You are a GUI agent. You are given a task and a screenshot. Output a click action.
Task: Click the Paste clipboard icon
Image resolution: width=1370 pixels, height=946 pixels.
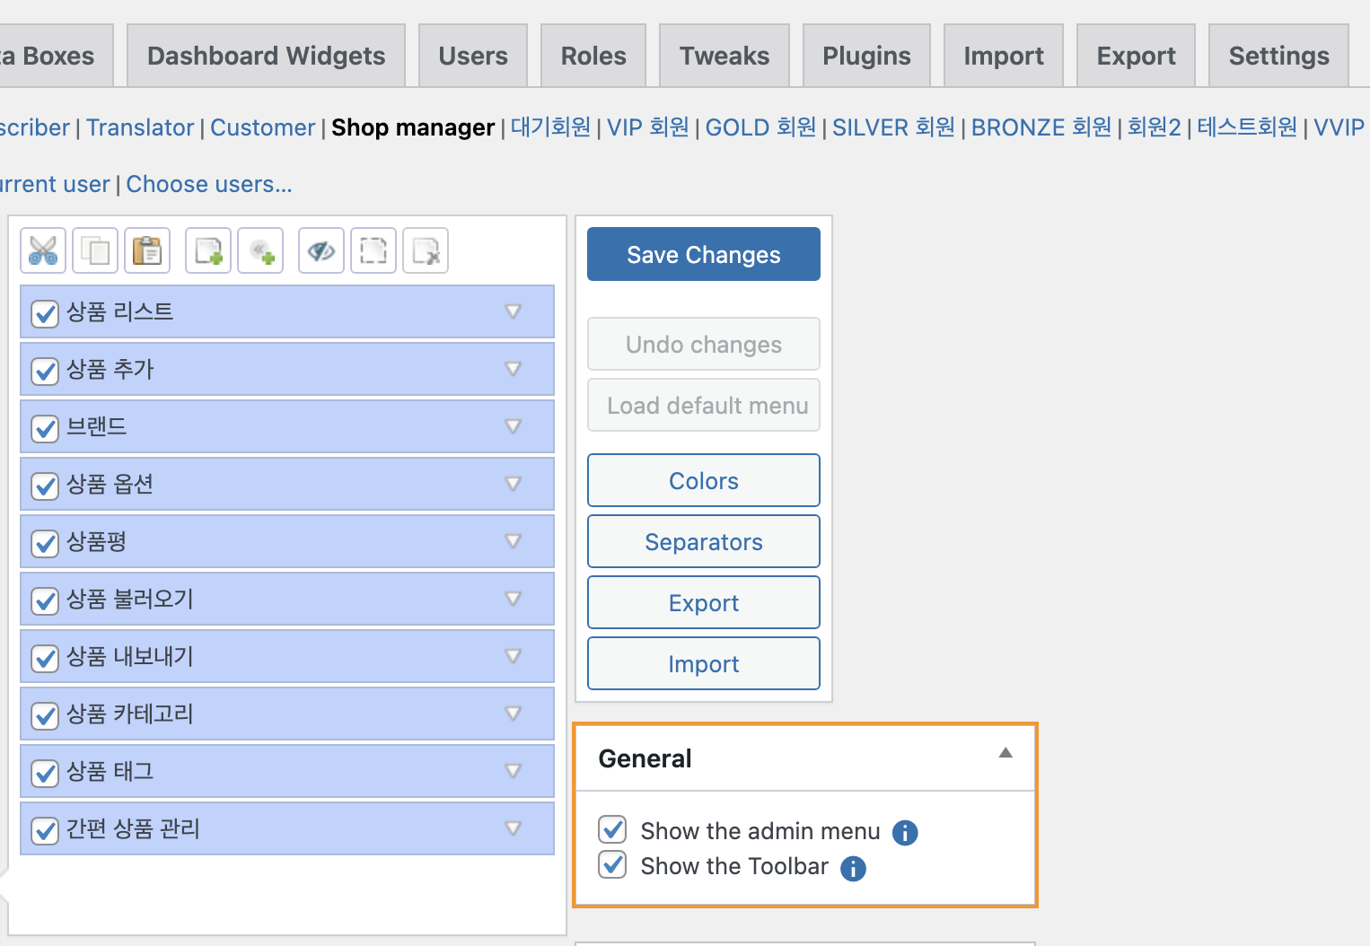147,250
